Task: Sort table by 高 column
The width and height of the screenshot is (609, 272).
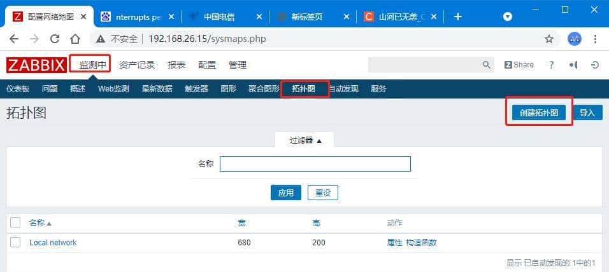Action: pyautogui.click(x=316, y=223)
